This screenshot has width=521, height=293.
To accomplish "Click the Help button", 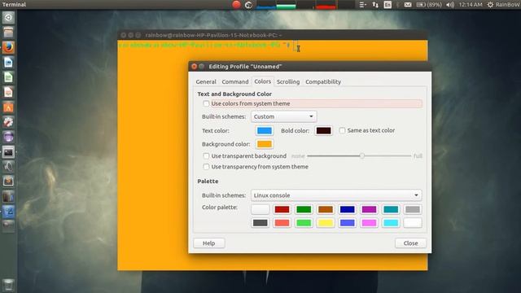I will coord(209,243).
